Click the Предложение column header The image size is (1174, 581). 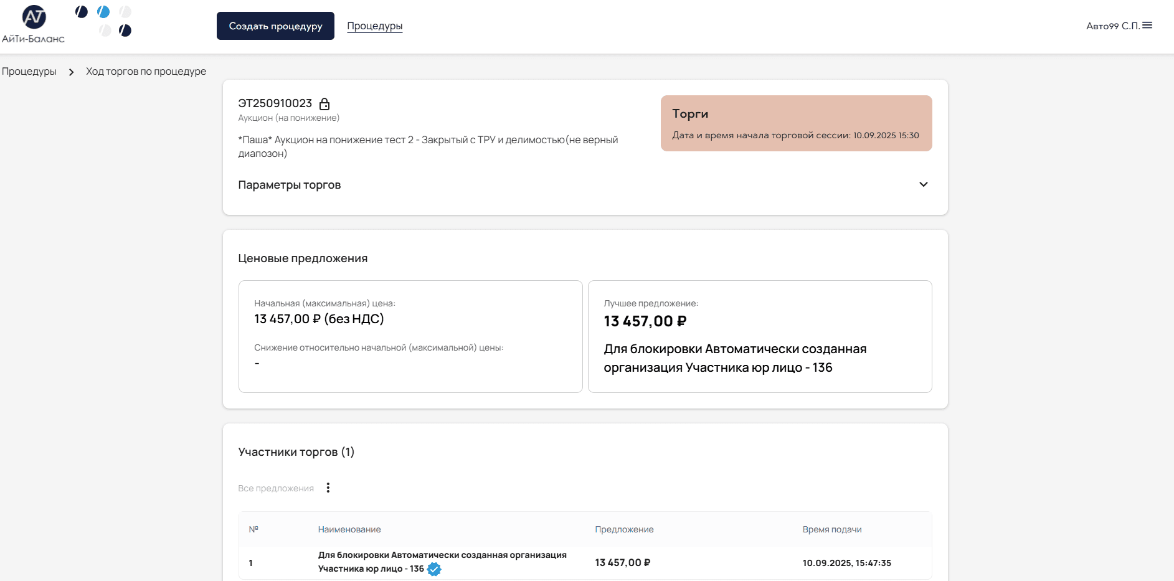click(x=624, y=529)
